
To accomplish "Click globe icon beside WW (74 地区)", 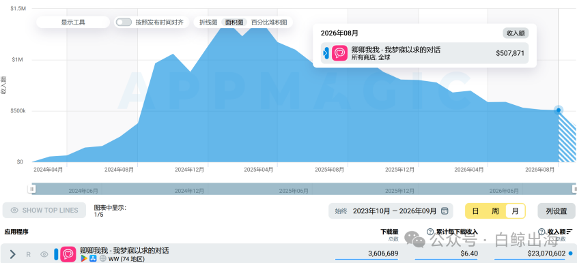I will tap(102, 259).
